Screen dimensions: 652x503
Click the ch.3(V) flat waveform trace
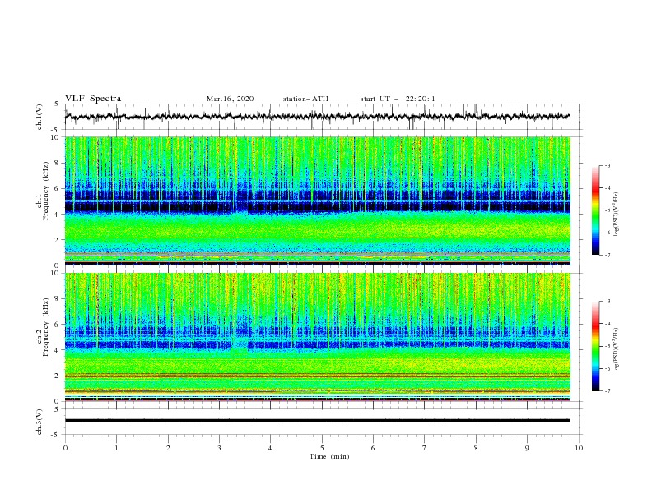317,421
